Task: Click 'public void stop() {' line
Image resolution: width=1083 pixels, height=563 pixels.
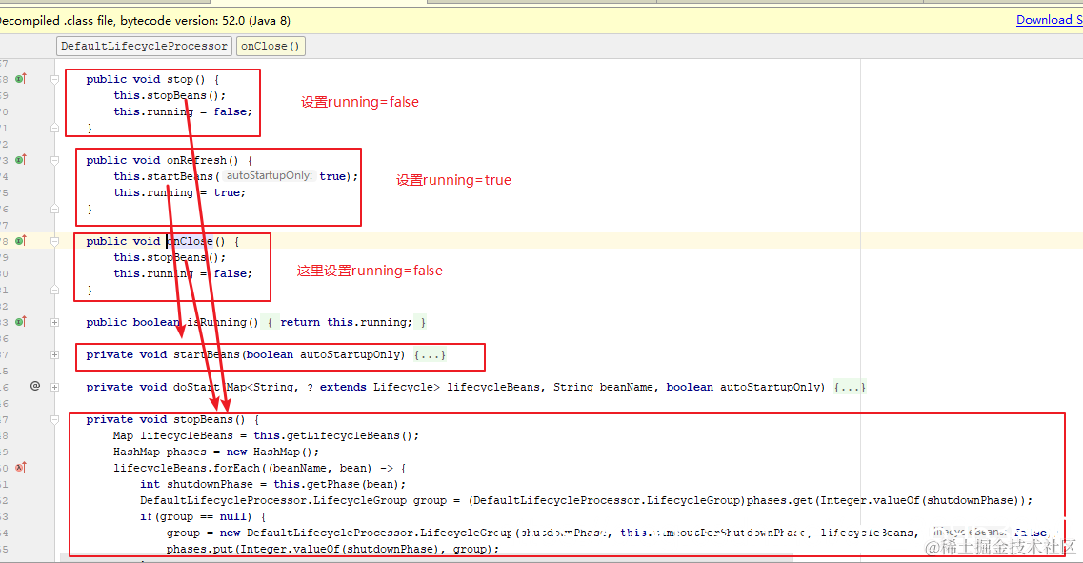Action: [x=152, y=79]
